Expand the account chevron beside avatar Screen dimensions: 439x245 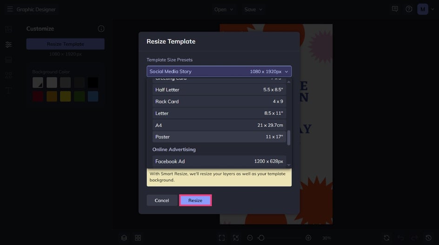[x=433, y=9]
